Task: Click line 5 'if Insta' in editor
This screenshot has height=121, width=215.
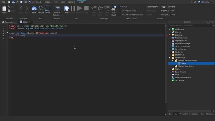Action: pos(19,35)
